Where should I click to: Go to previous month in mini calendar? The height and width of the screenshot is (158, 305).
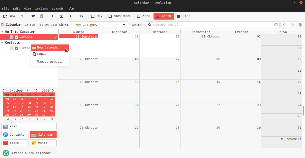(x=3, y=90)
